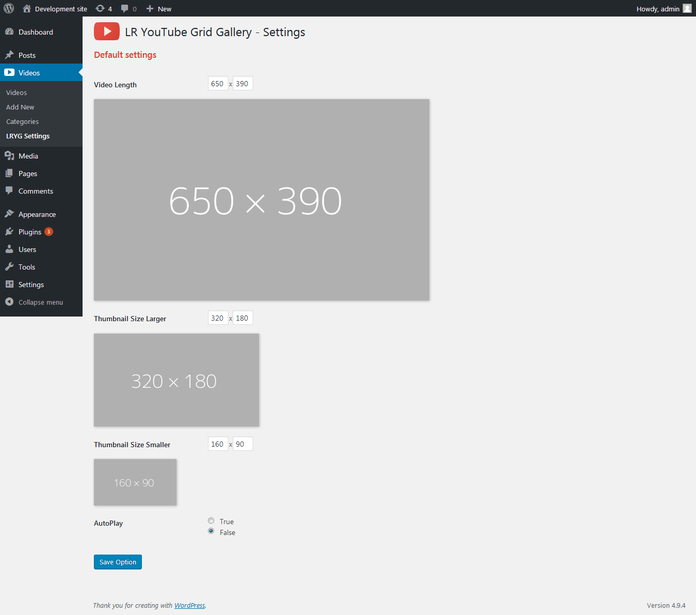Click New in the admin bar
This screenshot has height=615, width=696.
165,9
